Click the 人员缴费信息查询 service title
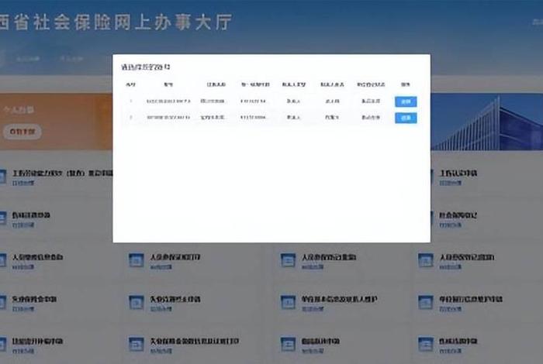 click(x=37, y=257)
